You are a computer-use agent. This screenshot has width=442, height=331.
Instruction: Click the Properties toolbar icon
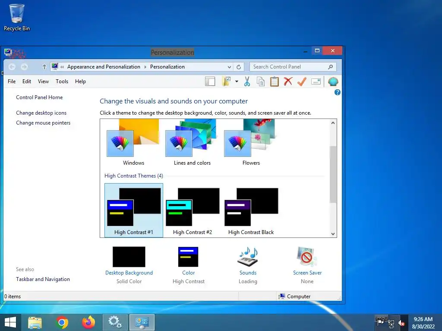tap(316, 81)
